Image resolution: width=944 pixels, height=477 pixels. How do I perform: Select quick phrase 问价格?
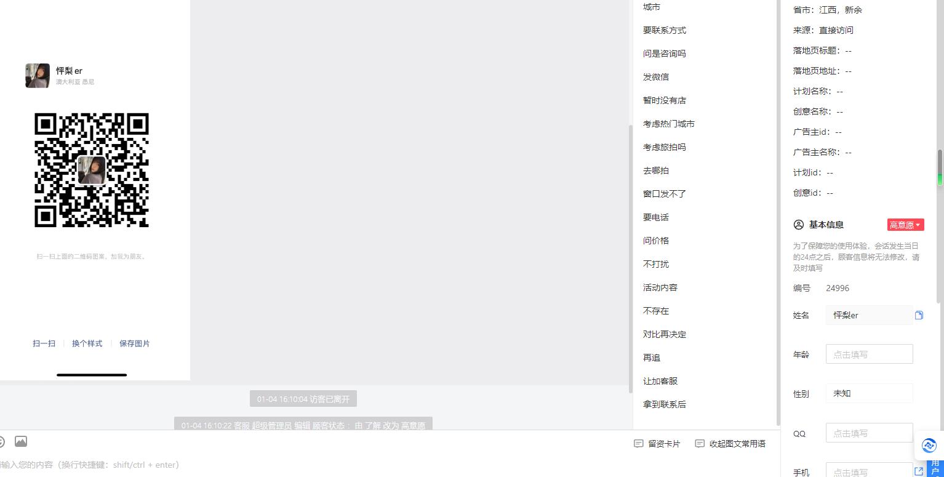click(656, 241)
